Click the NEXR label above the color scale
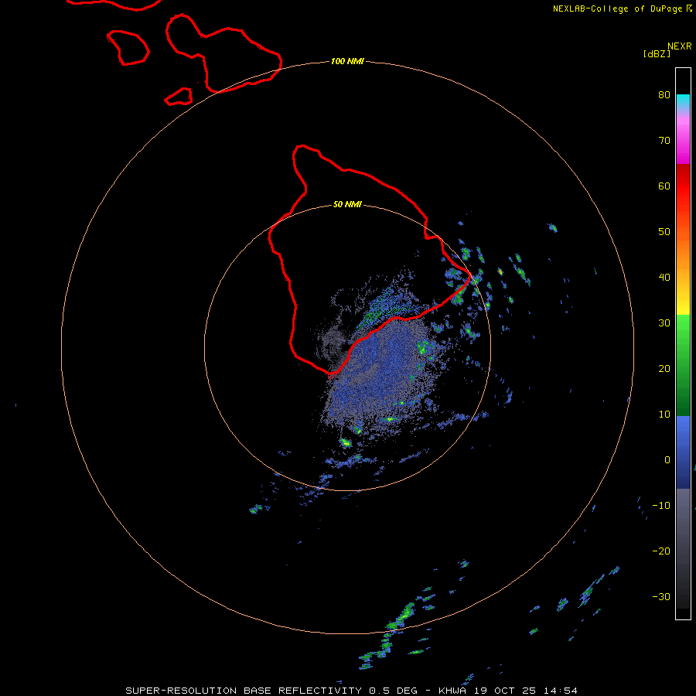Screen dimensions: 696x696 pos(680,46)
